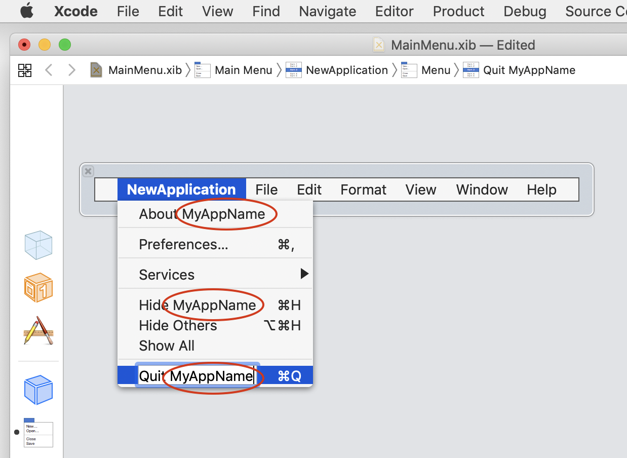Select the Preferences… menu item
This screenshot has height=458, width=627.
(x=183, y=245)
